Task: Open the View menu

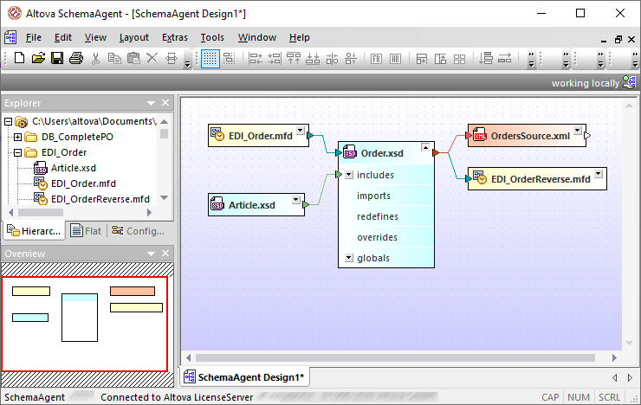Action: click(95, 37)
